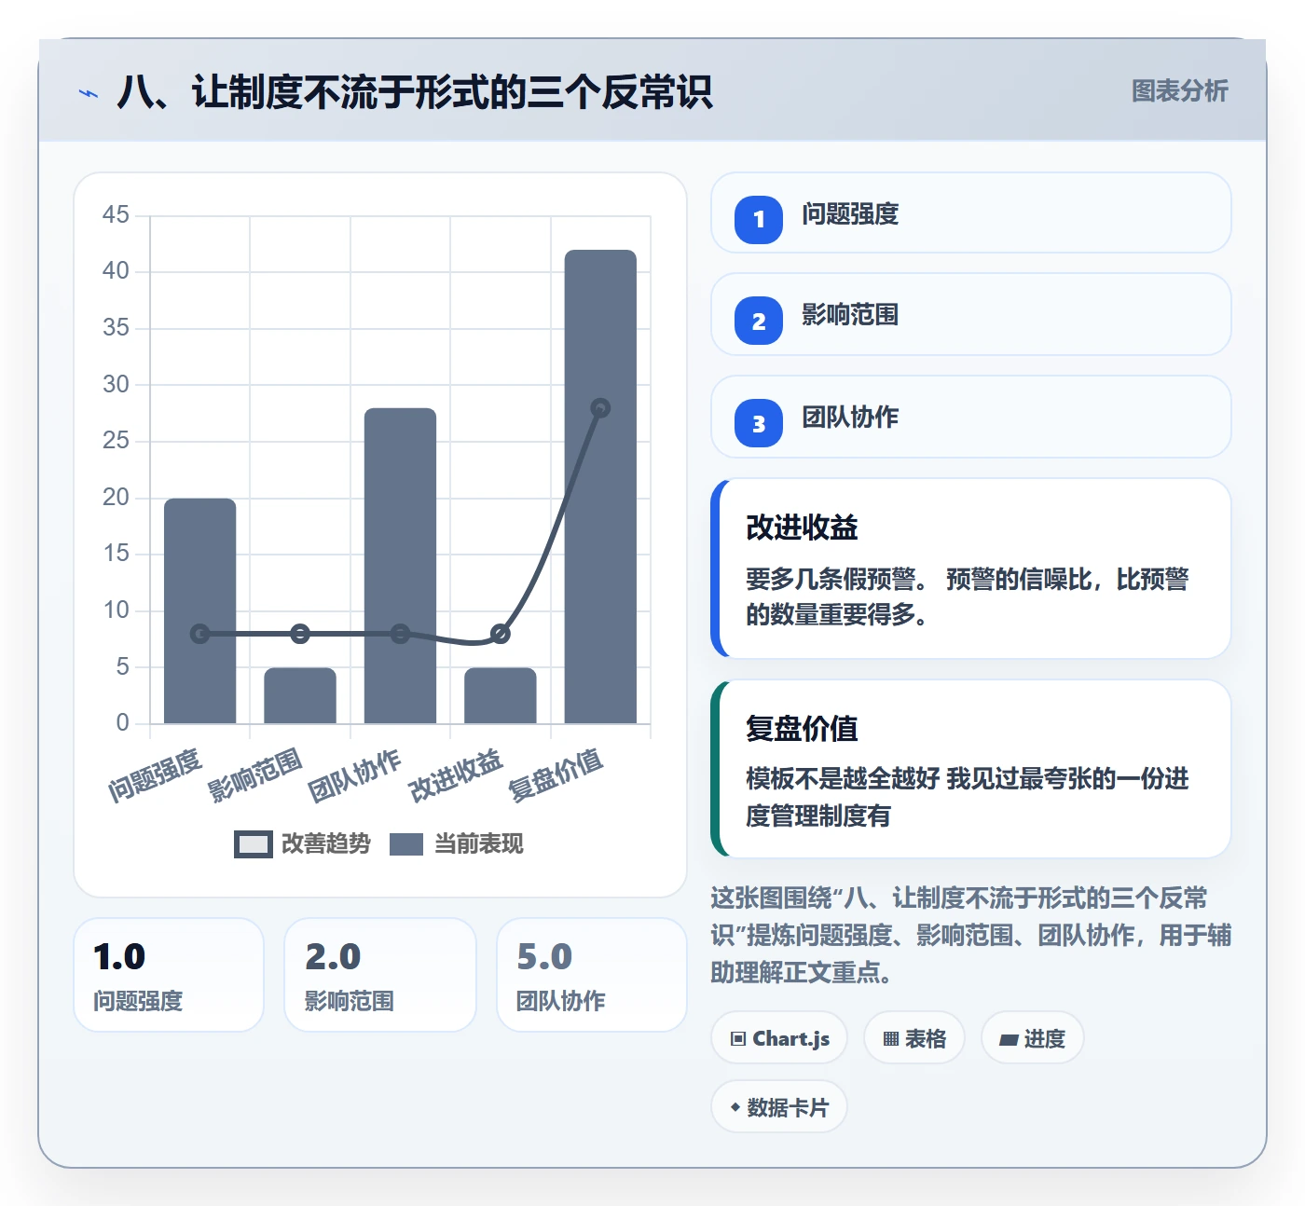Click the rotated 复盘价值 x-axis label

pos(556,775)
